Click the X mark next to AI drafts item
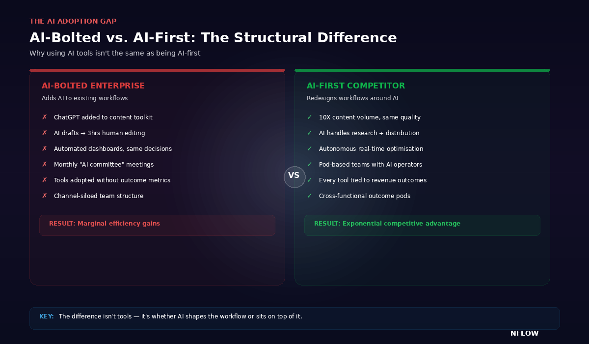The image size is (589, 344). [x=44, y=133]
